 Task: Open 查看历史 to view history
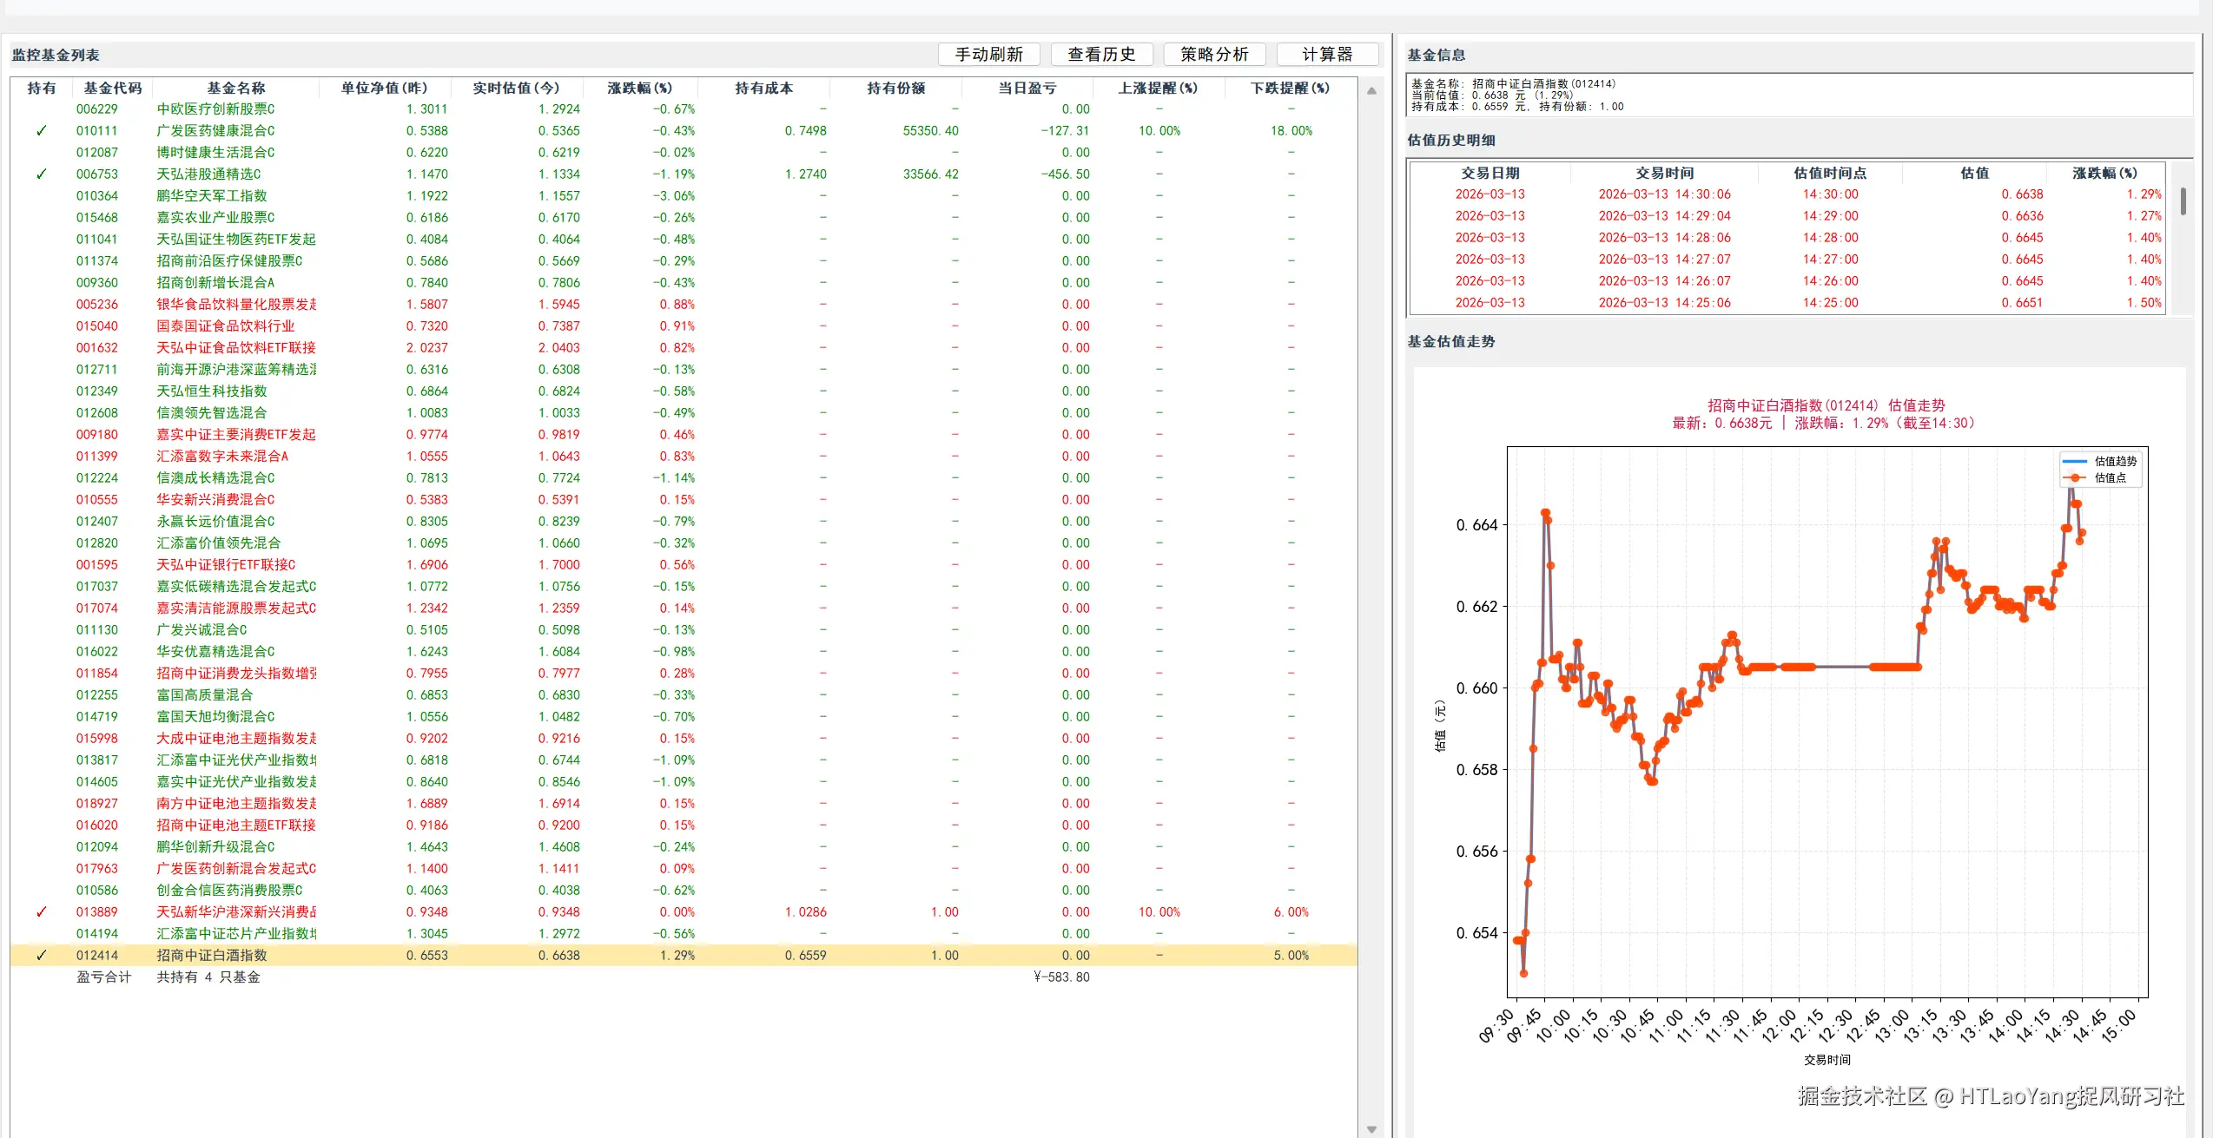[1101, 54]
